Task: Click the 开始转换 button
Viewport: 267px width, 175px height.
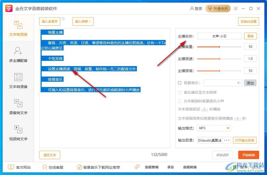Action: pyautogui.click(x=248, y=155)
